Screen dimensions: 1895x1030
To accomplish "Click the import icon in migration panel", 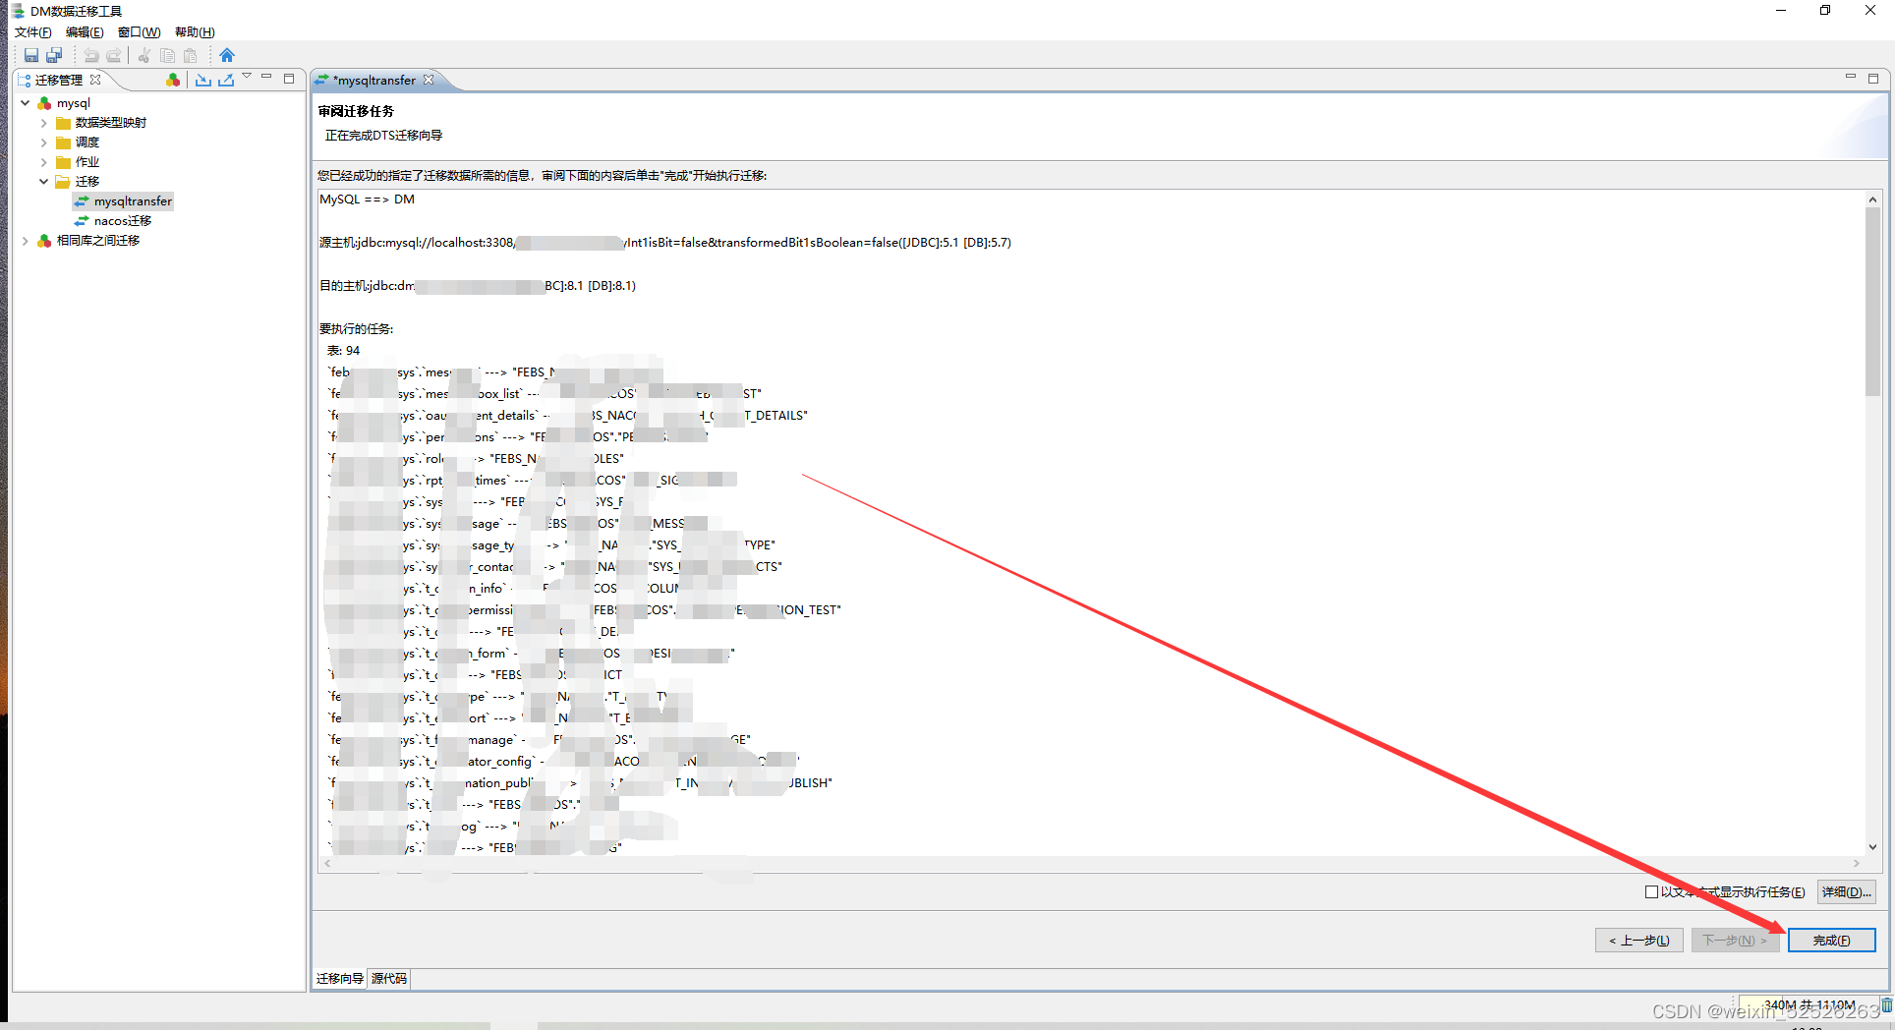I will (x=203, y=80).
